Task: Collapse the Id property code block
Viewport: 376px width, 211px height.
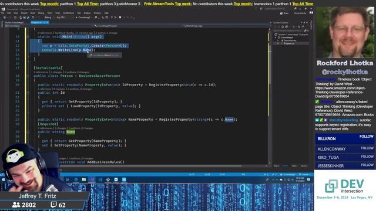Action: pos(28,93)
